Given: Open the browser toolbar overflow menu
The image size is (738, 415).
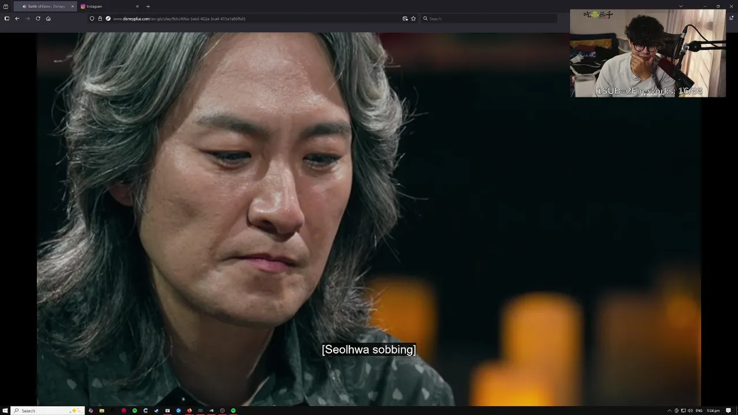Looking at the screenshot, I should 731,18.
